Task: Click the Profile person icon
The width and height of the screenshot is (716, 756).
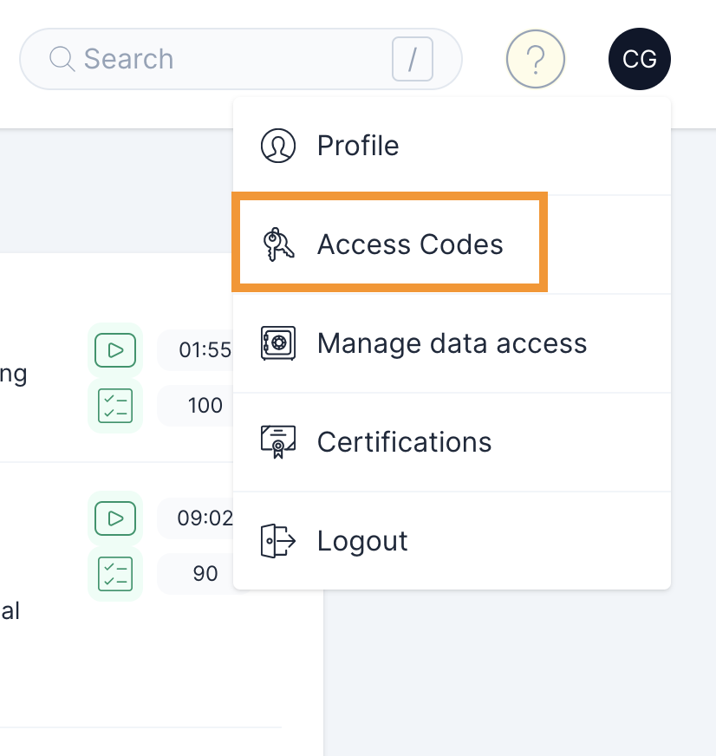Action: click(x=277, y=146)
